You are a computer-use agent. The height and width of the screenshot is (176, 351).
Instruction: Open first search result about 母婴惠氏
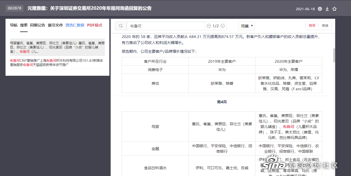[57, 47]
